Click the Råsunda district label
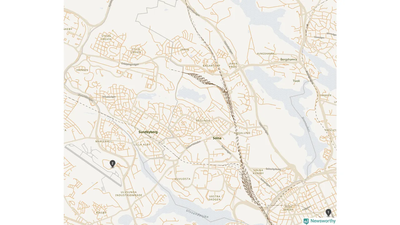 tap(203, 121)
